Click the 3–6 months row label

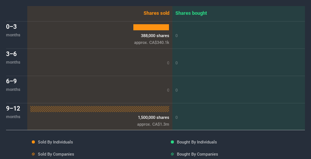click(13, 58)
